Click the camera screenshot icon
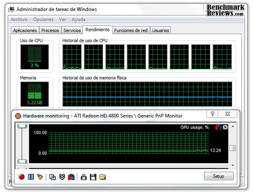Screen dimensions: 253x192 click(x=83, y=177)
